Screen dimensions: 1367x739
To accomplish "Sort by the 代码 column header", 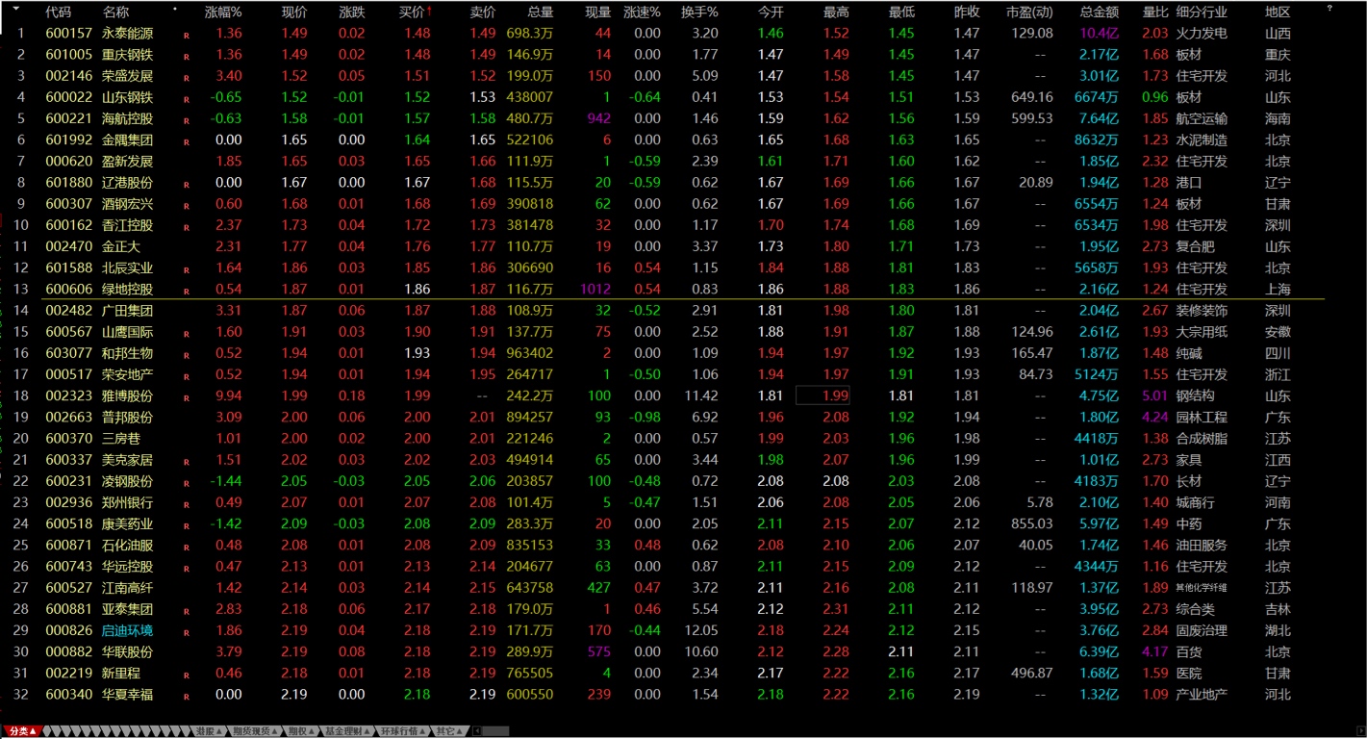I will click(58, 12).
